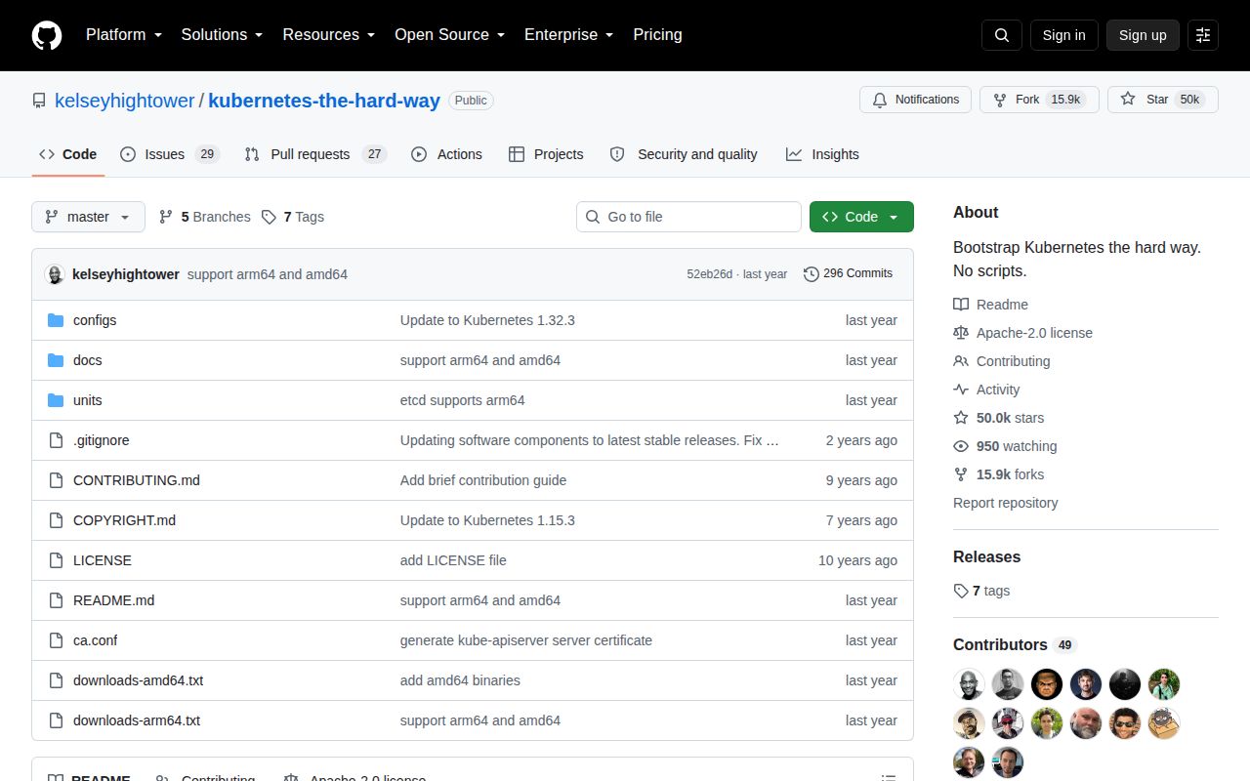Image resolution: width=1250 pixels, height=781 pixels.
Task: Open the kubernetes-the-hard-way repository link
Action: tap(324, 101)
